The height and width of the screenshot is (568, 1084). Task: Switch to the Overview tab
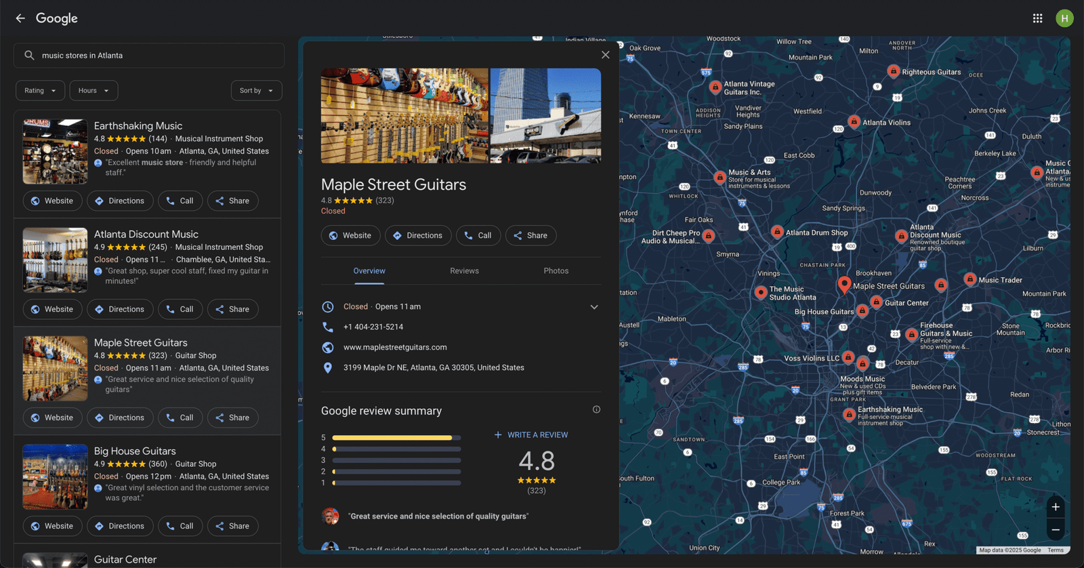pyautogui.click(x=369, y=271)
